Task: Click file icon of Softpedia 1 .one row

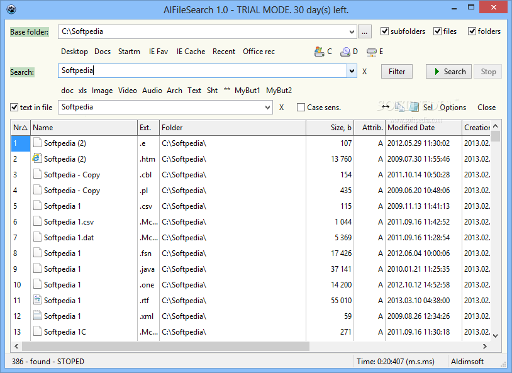Action: (x=38, y=284)
